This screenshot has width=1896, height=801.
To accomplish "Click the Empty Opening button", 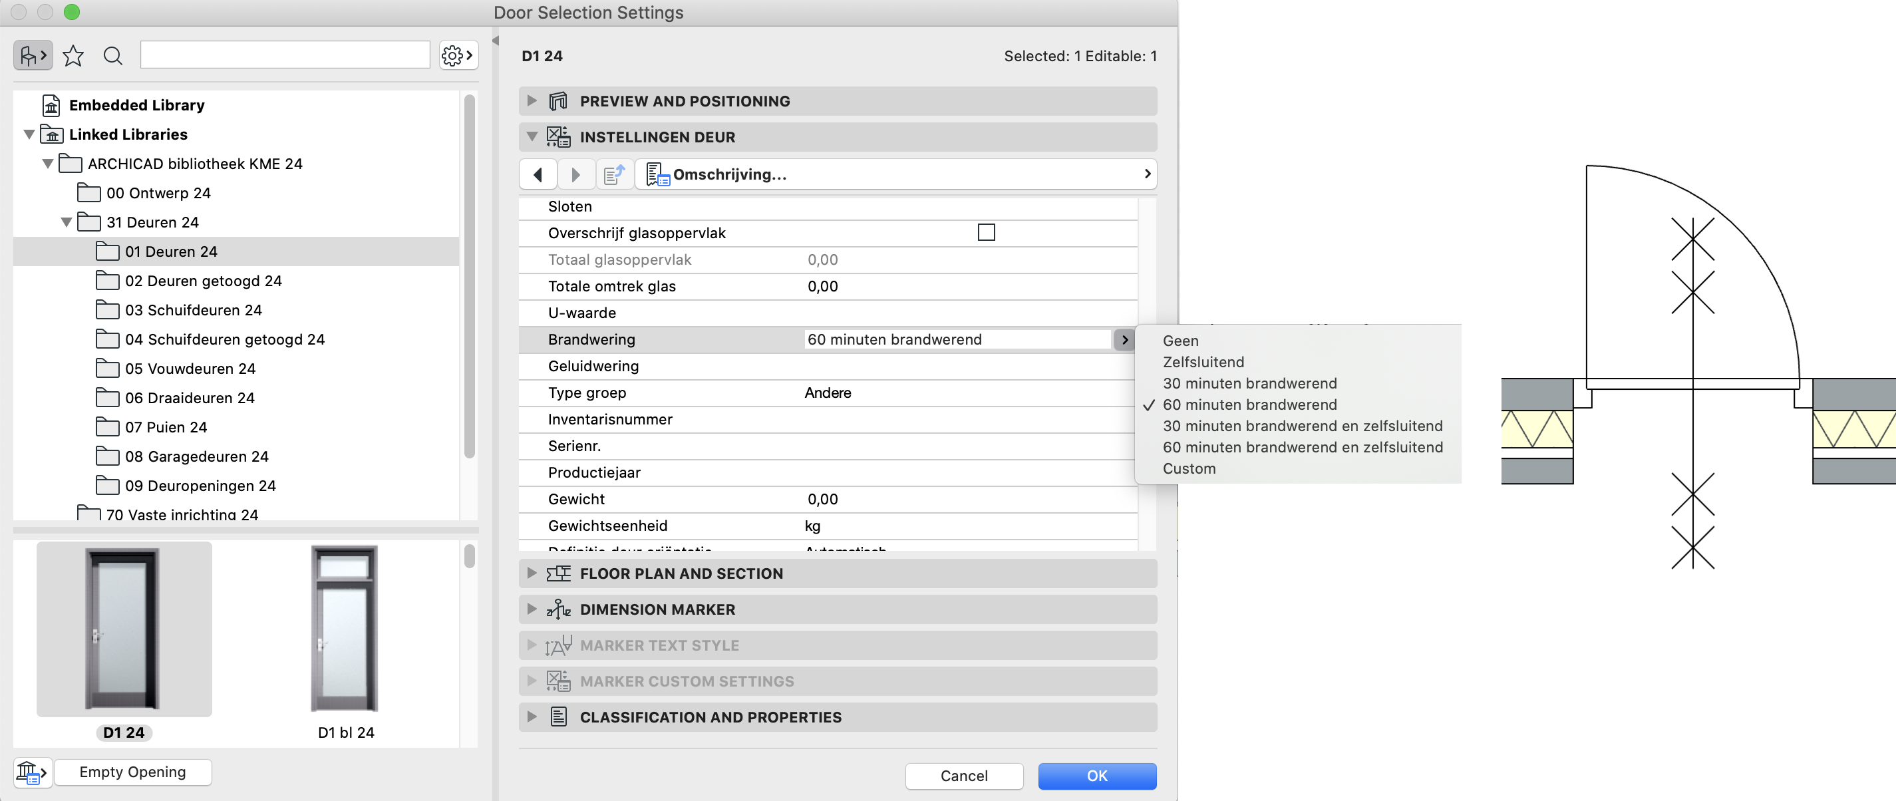I will 132,772.
